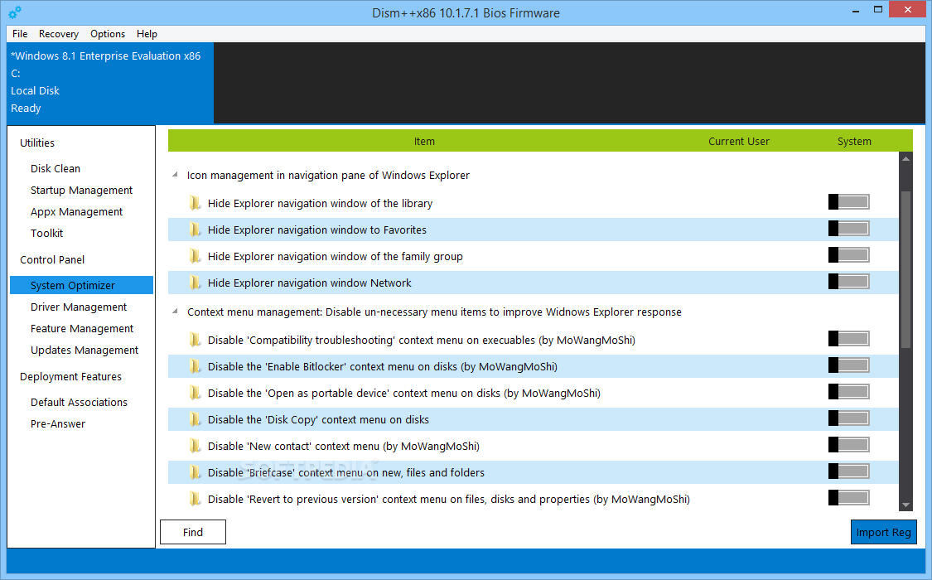Select the Windows 8.1 Enterprise Evaluation image tile
Screen dimensions: 932x580
pos(110,83)
